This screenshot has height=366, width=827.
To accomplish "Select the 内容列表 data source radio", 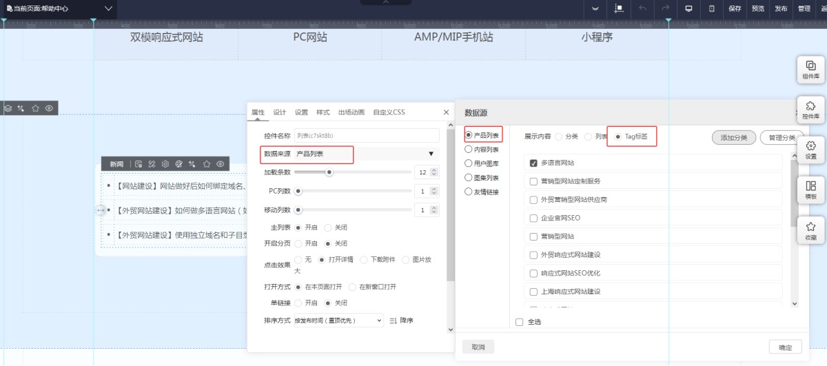I will point(469,149).
